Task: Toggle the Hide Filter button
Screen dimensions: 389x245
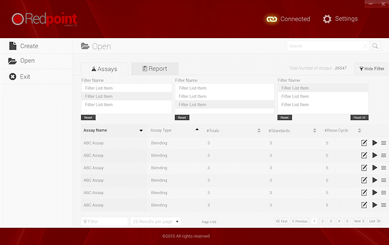Action: pyautogui.click(x=372, y=69)
